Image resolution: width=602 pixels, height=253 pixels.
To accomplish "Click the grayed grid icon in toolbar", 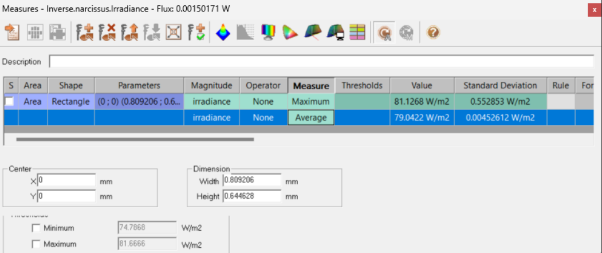I will 35,32.
